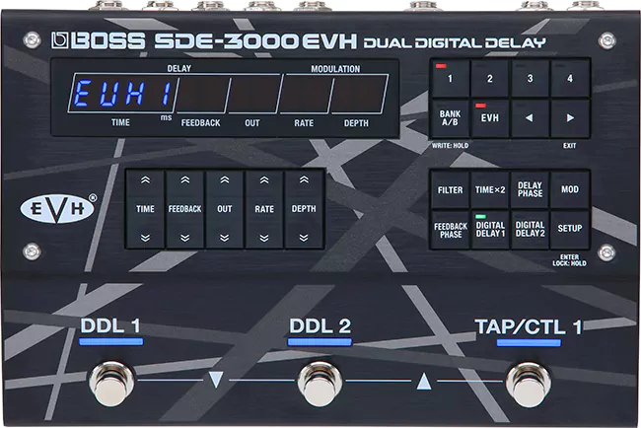Viewport: 641px width, 428px height.
Task: Toggle the DELAY PHASE button
Action: pyautogui.click(x=530, y=190)
